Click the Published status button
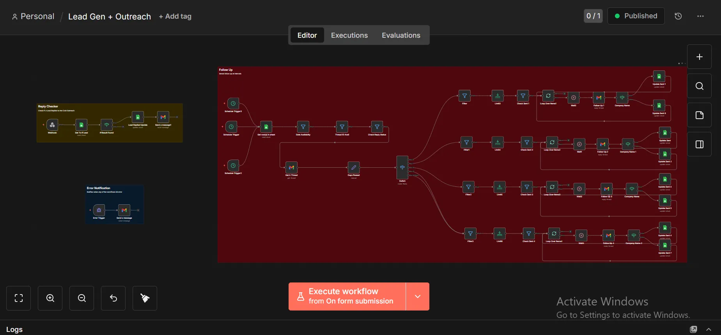 point(636,16)
